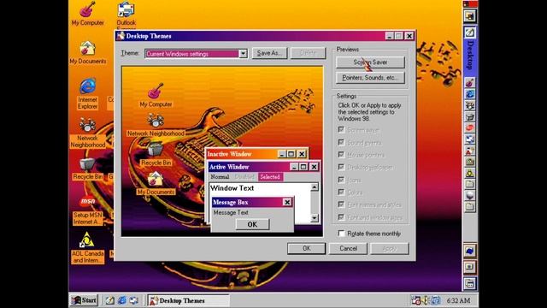Toggle the Font names and styles checkbox
The width and height of the screenshot is (547, 308).
tap(341, 204)
